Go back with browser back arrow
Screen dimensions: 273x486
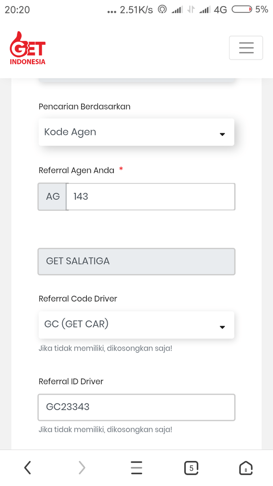click(27, 468)
